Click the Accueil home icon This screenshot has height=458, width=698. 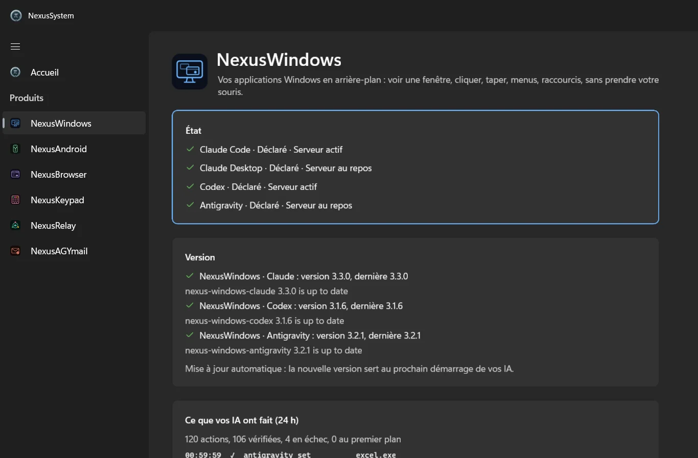[x=15, y=72]
